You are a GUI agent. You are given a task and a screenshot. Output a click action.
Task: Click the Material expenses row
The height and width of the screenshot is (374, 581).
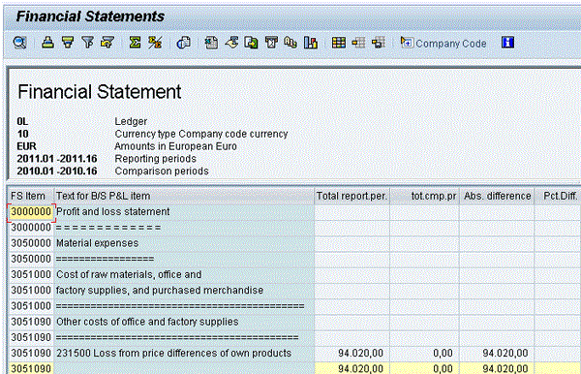pyautogui.click(x=97, y=243)
